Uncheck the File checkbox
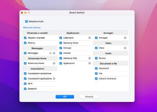Viewport: 157px width, 112px height. [x=96, y=73]
